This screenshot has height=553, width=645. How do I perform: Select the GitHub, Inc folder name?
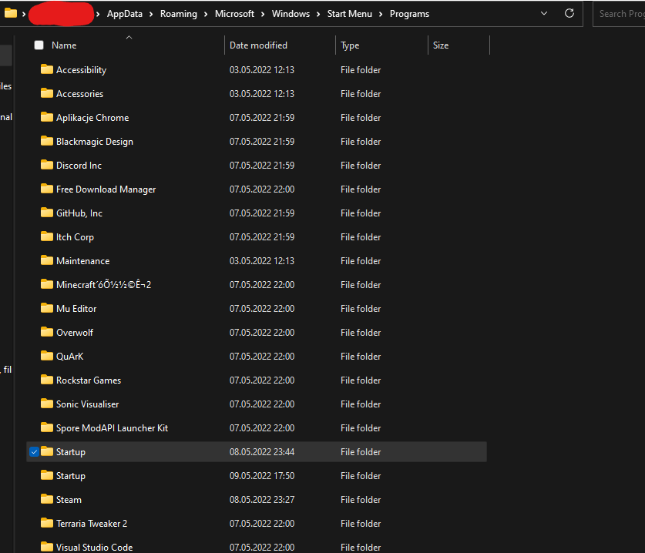pyautogui.click(x=79, y=213)
